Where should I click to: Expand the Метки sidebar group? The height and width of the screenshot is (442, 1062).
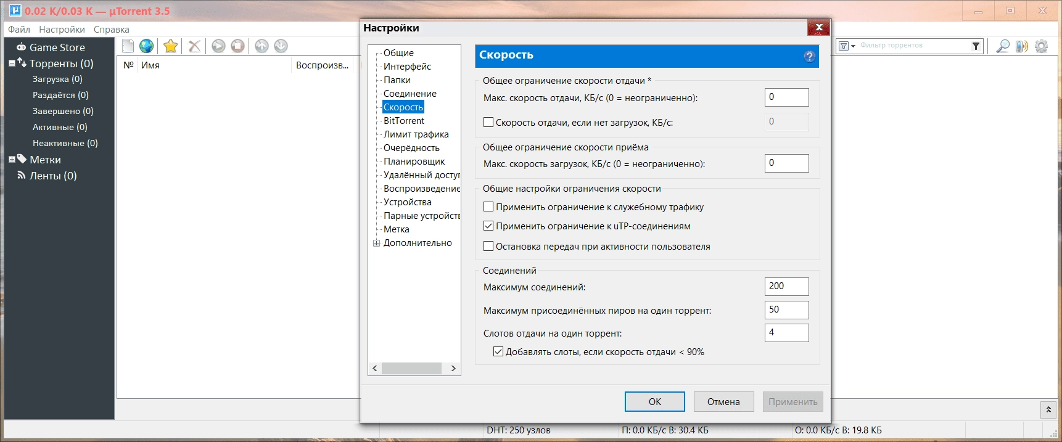click(12, 159)
